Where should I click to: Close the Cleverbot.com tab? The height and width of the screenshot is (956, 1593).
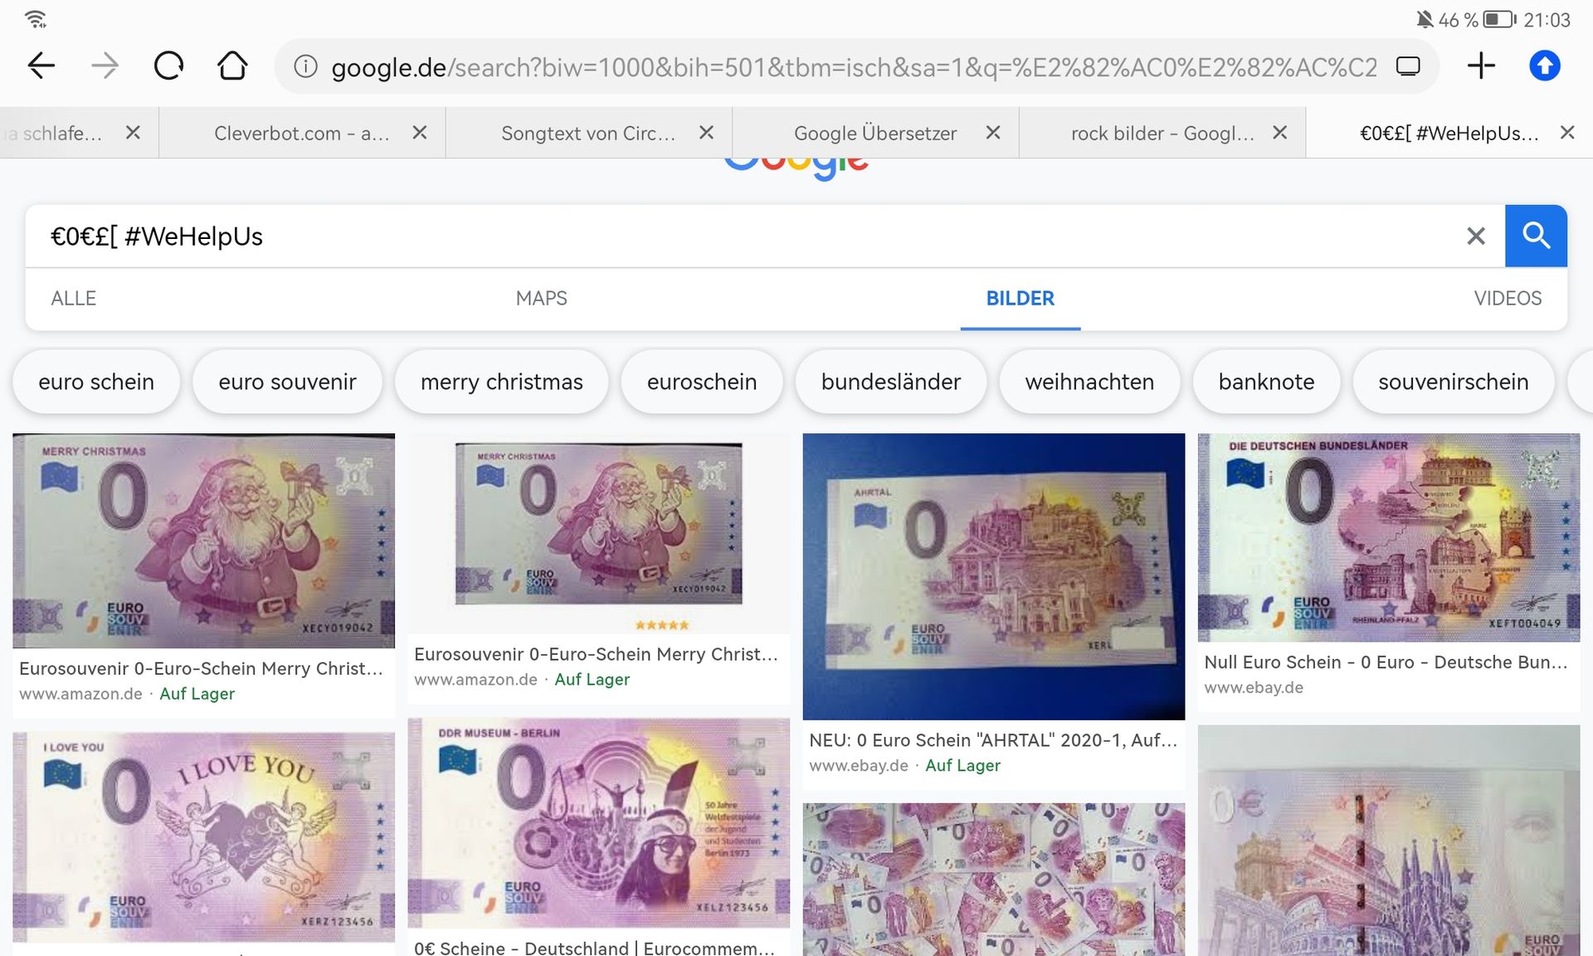420,133
